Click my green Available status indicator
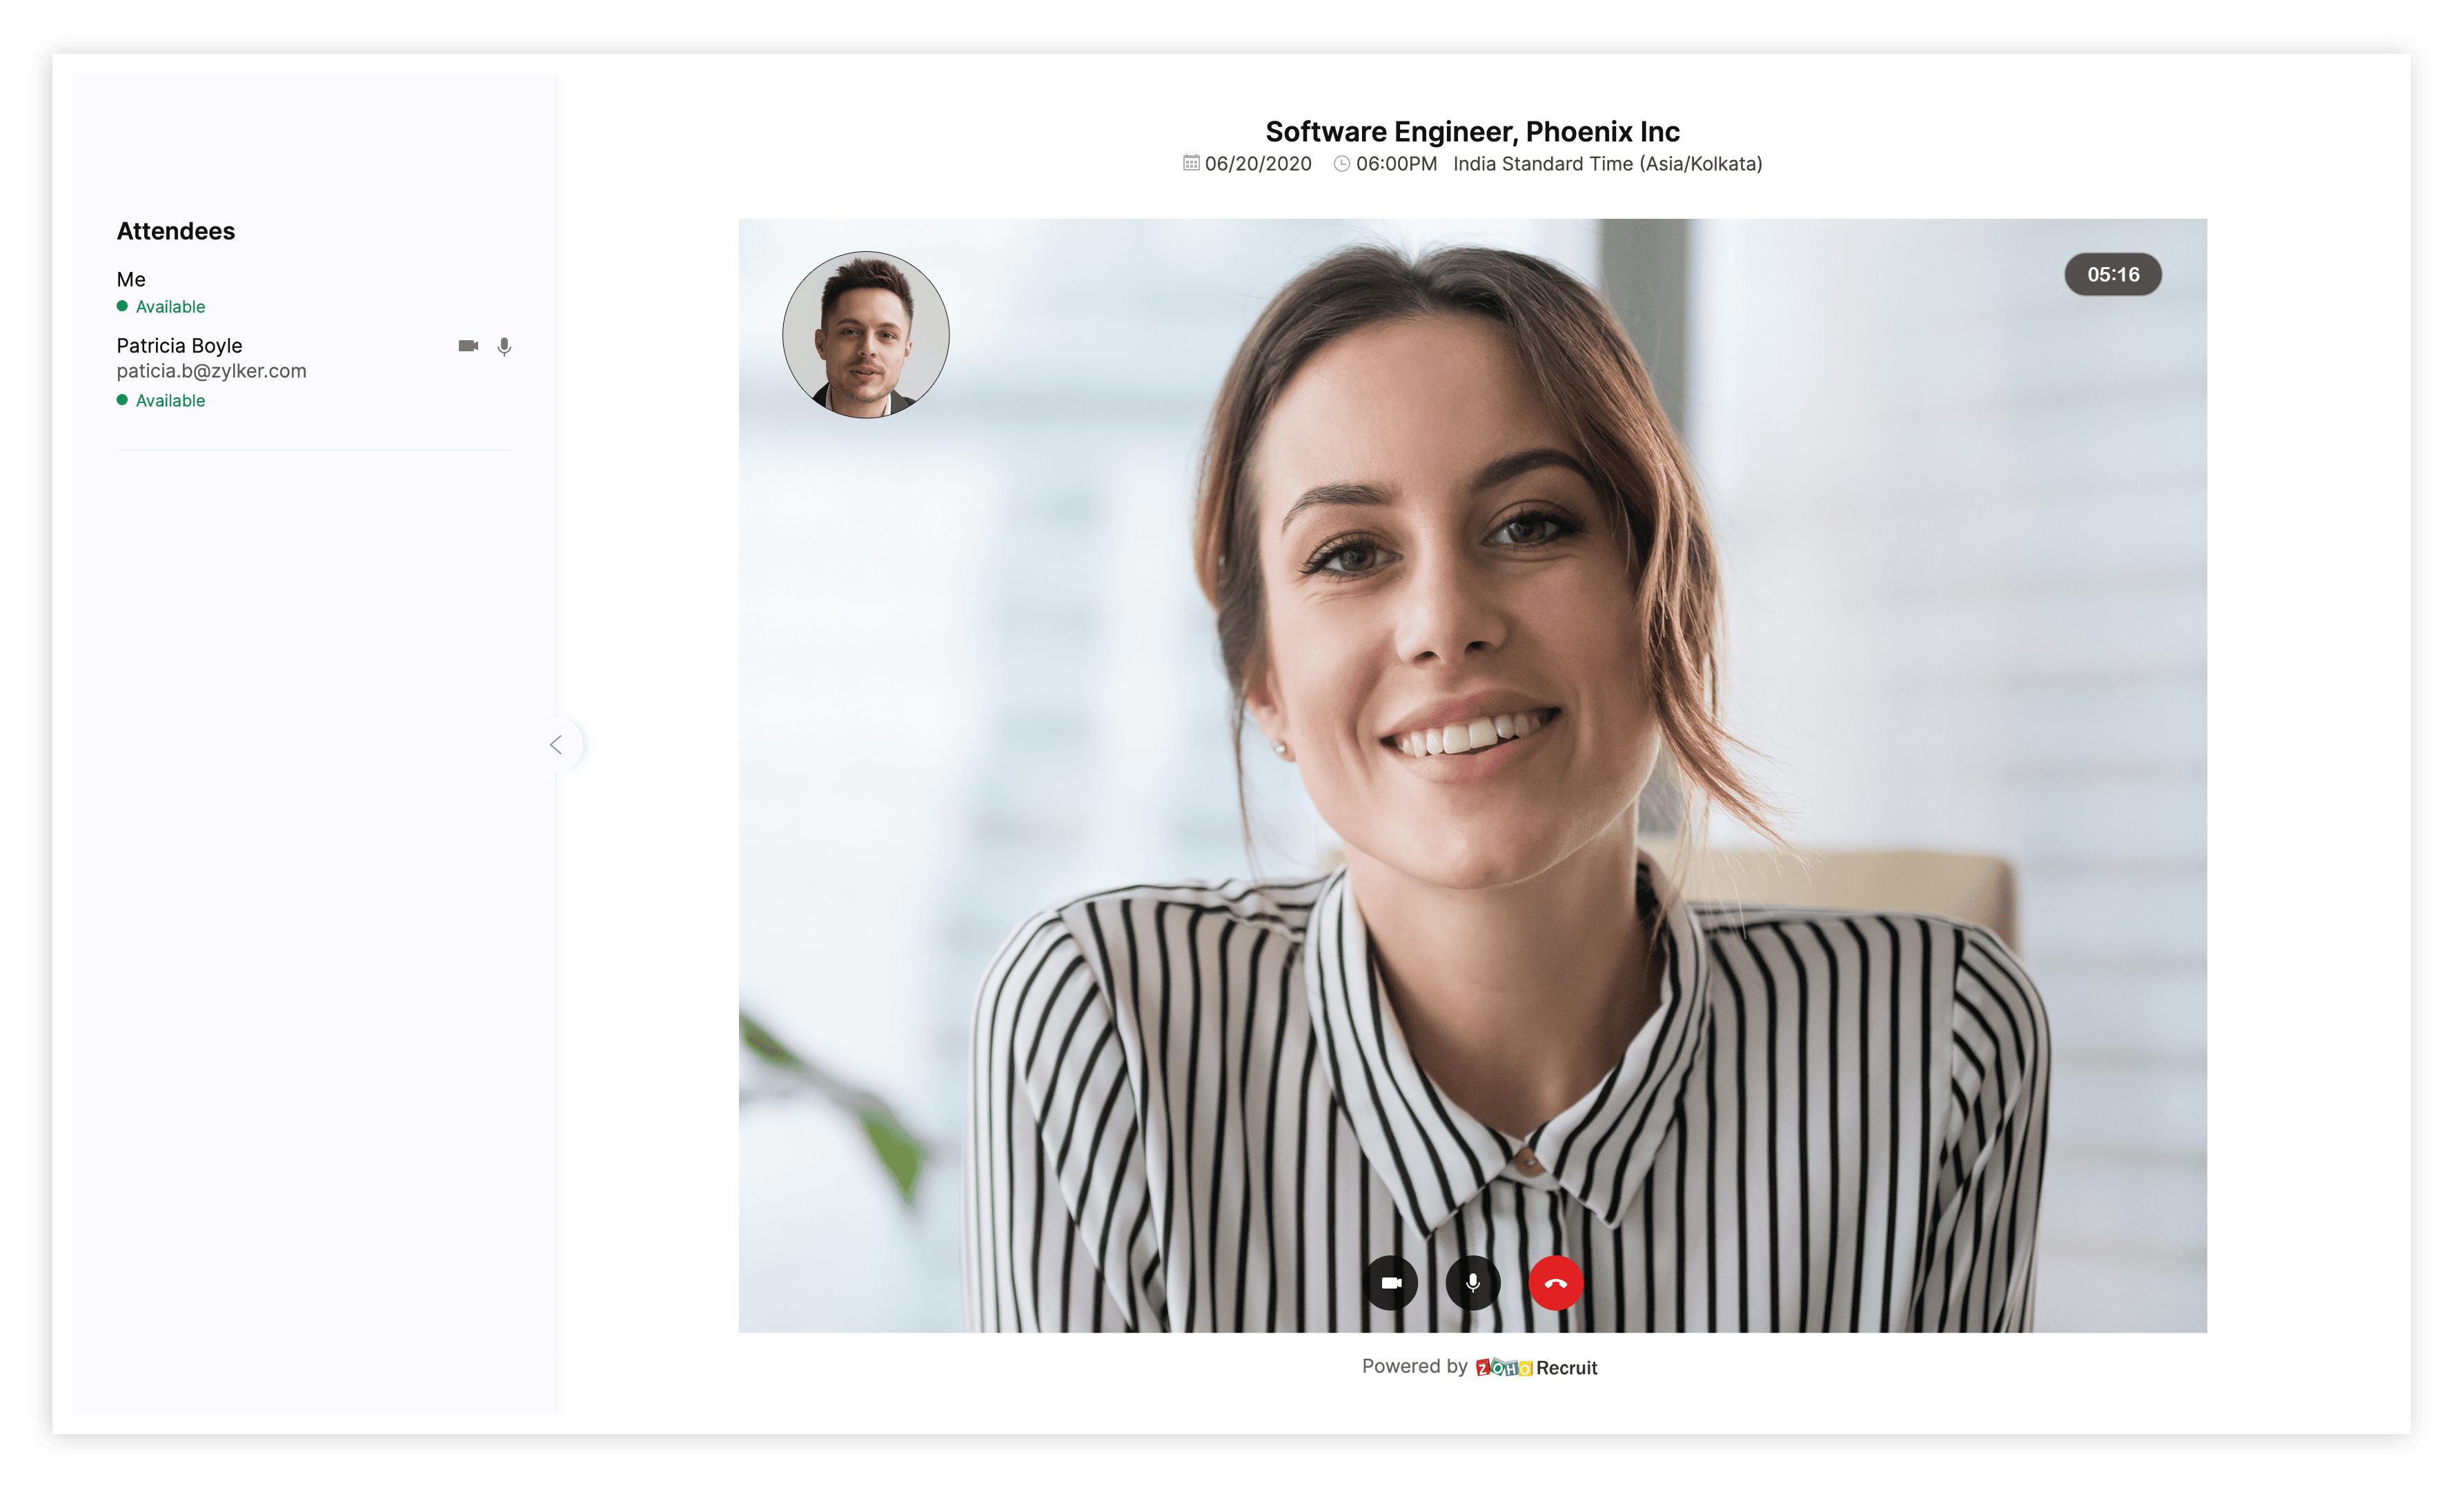2464x1488 pixels. pos(170,307)
